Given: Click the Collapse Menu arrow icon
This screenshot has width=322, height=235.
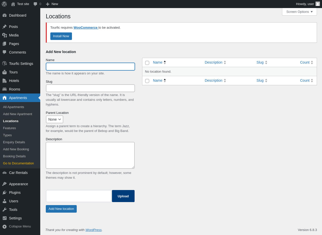Looking at the screenshot, I should (5, 226).
